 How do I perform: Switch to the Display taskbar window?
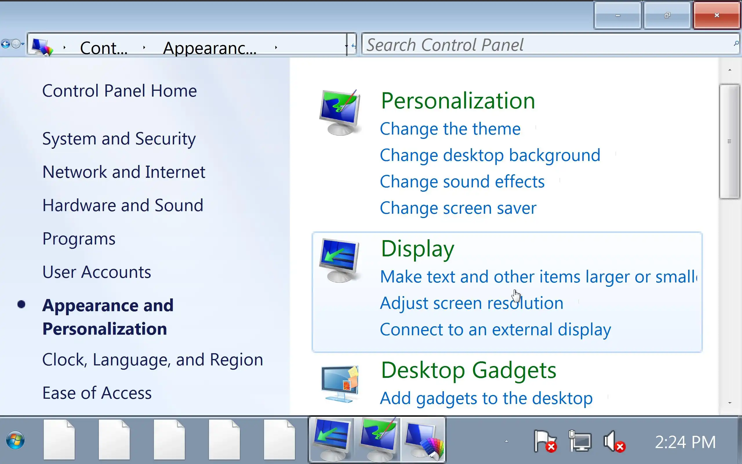point(332,439)
